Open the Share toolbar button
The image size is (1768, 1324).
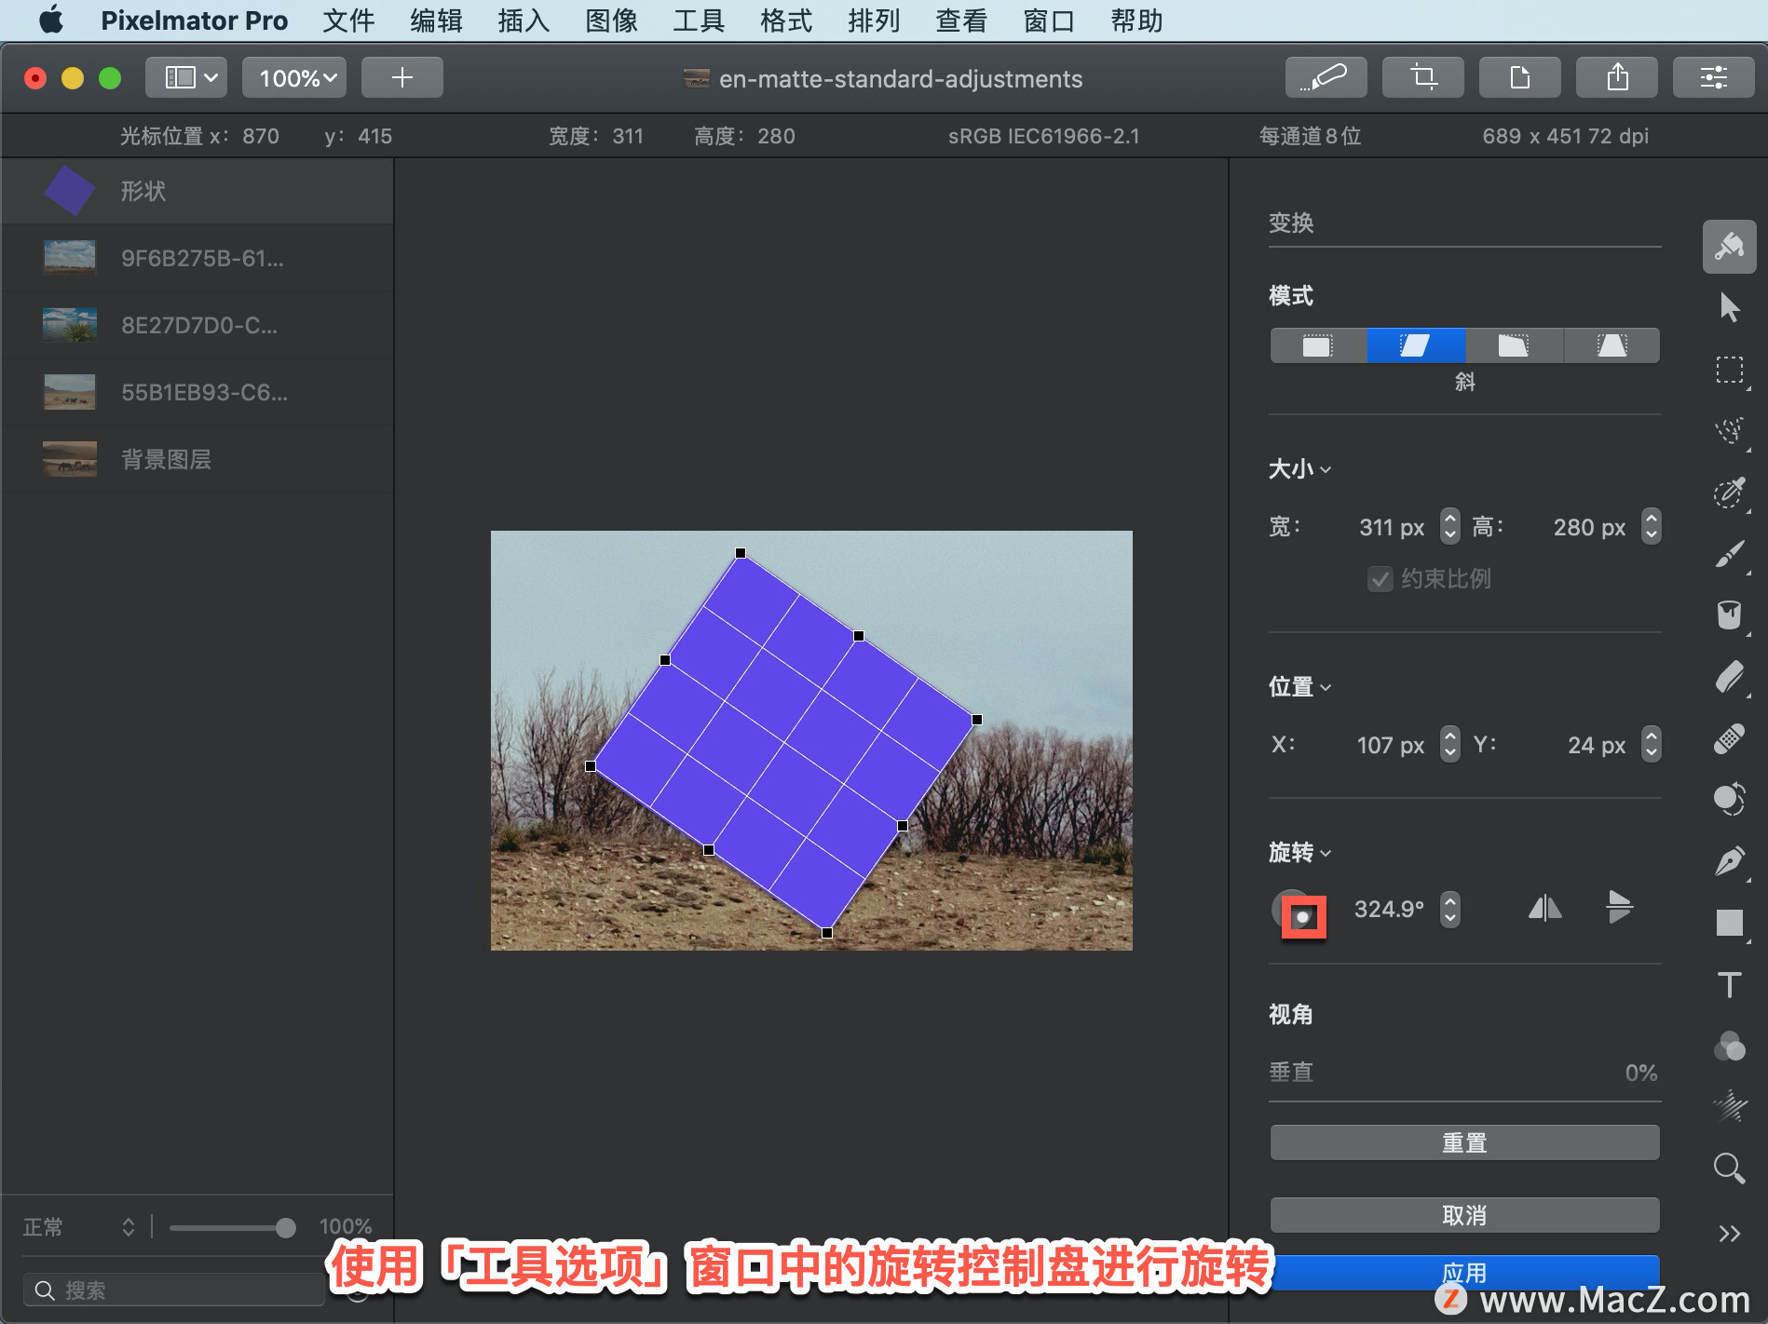[1616, 77]
